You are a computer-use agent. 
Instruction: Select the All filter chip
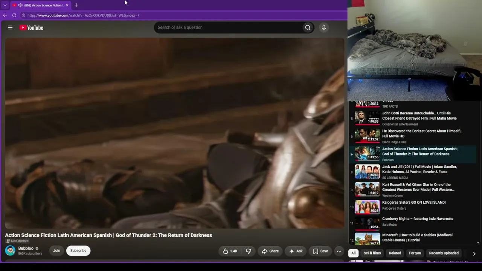pyautogui.click(x=353, y=253)
